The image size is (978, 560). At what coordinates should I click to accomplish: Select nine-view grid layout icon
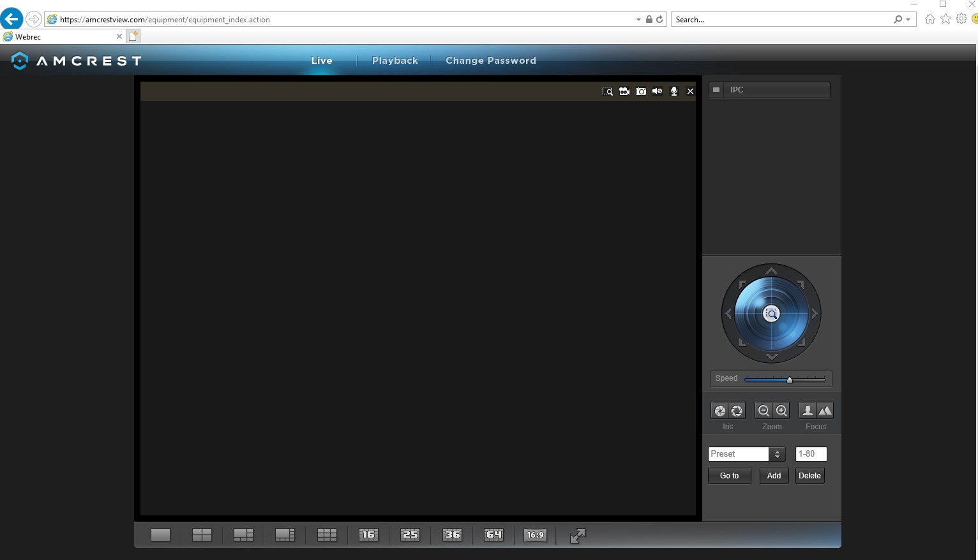pos(327,534)
